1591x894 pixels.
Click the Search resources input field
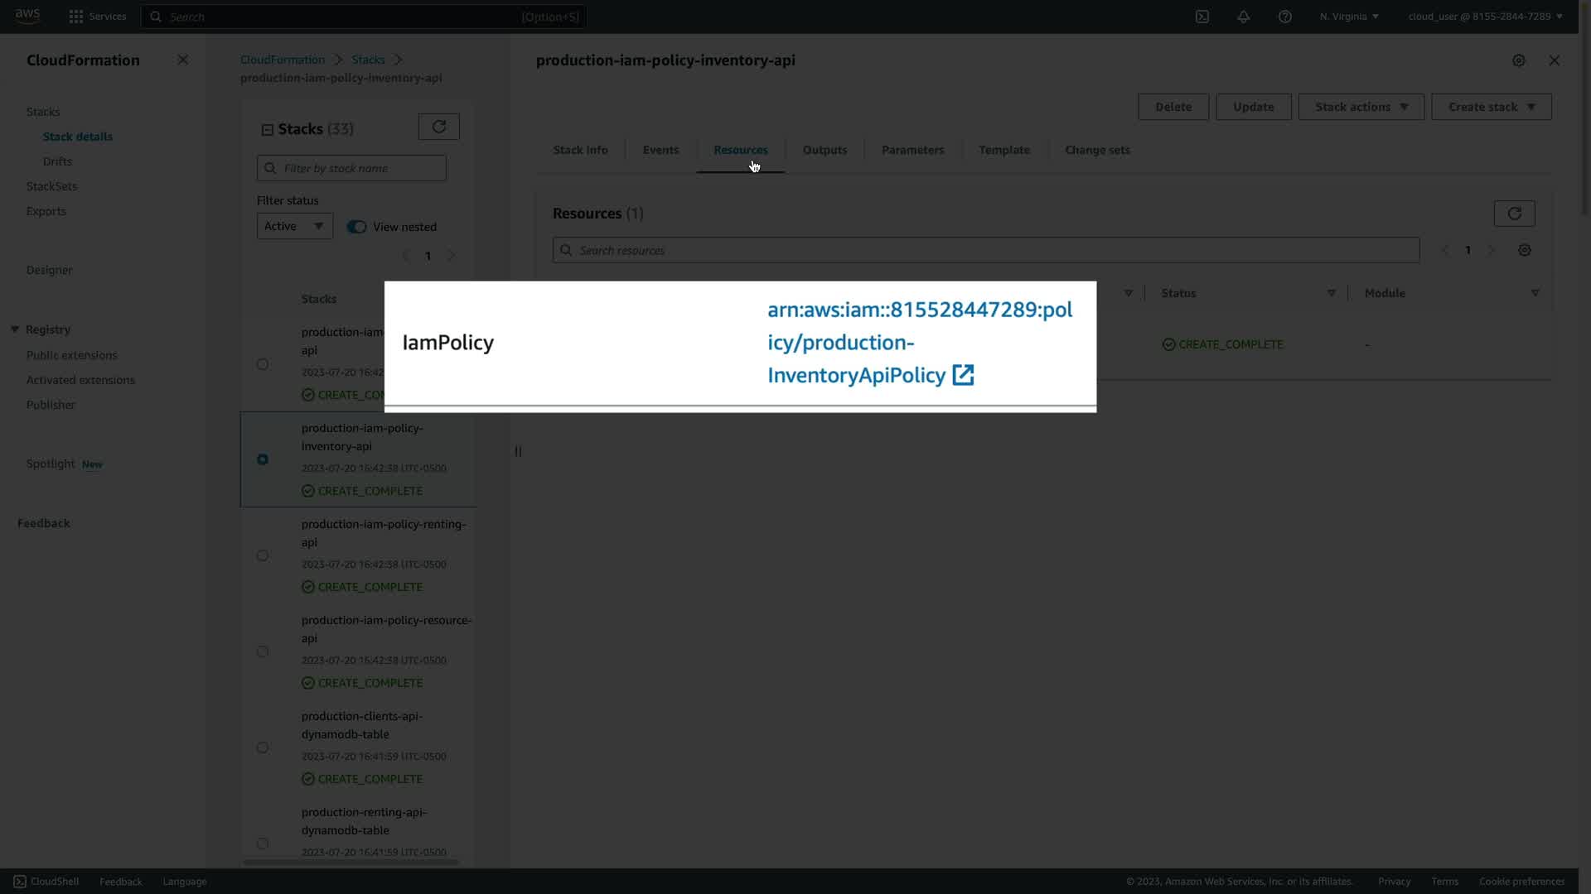coord(986,250)
